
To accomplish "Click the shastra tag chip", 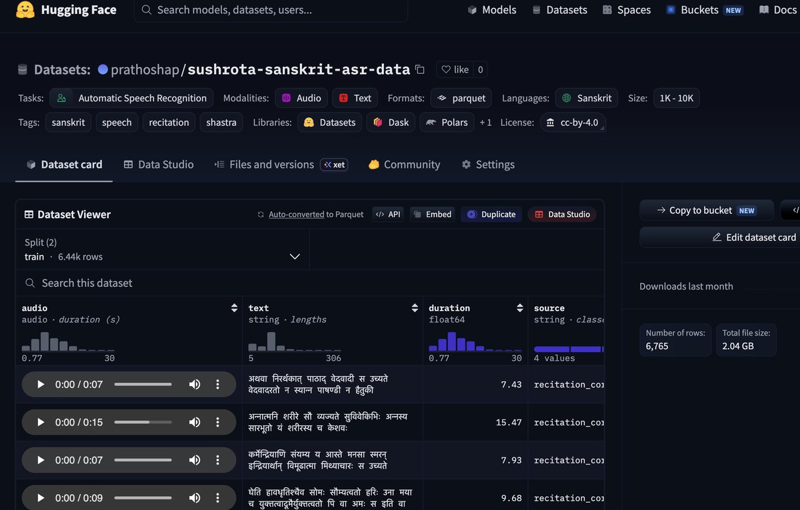I will click(221, 123).
